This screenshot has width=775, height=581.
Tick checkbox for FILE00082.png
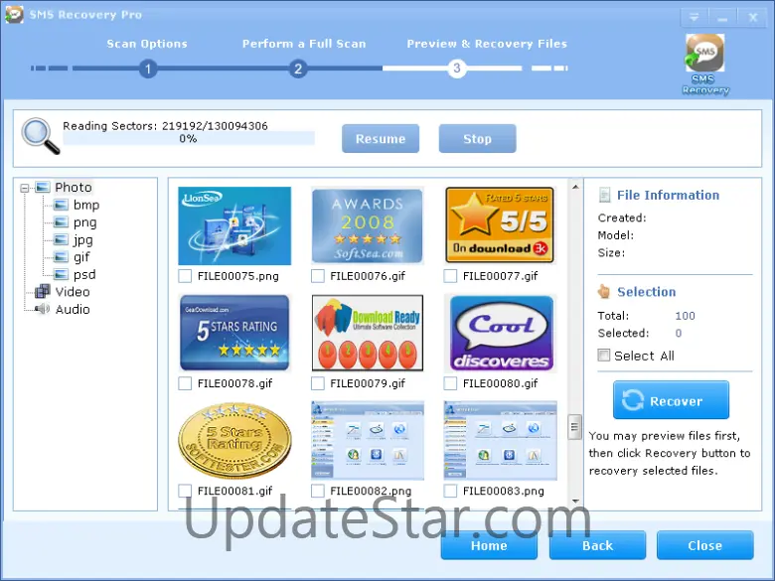coord(318,491)
